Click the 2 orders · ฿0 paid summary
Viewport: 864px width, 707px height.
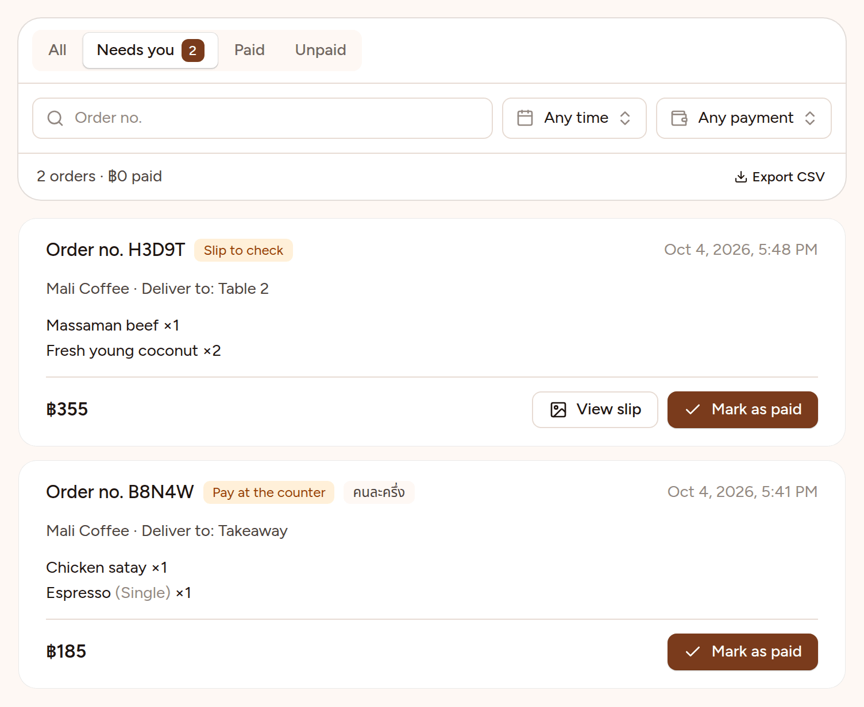point(99,176)
